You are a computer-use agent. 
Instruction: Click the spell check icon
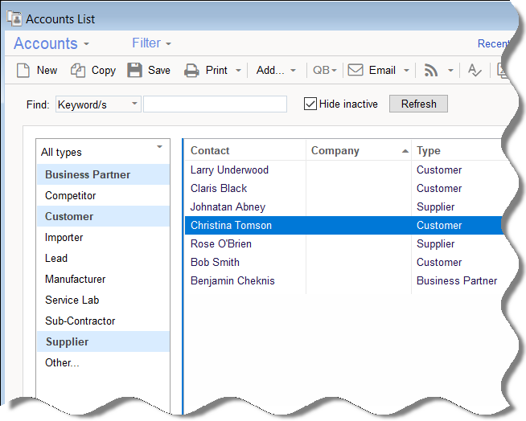(x=475, y=71)
